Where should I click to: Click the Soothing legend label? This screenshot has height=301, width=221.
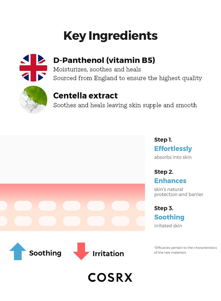click(x=45, y=253)
